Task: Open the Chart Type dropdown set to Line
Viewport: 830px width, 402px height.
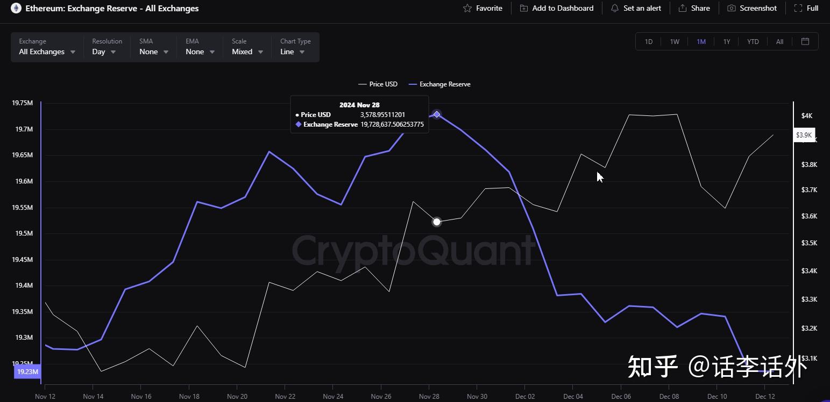Action: click(x=296, y=47)
